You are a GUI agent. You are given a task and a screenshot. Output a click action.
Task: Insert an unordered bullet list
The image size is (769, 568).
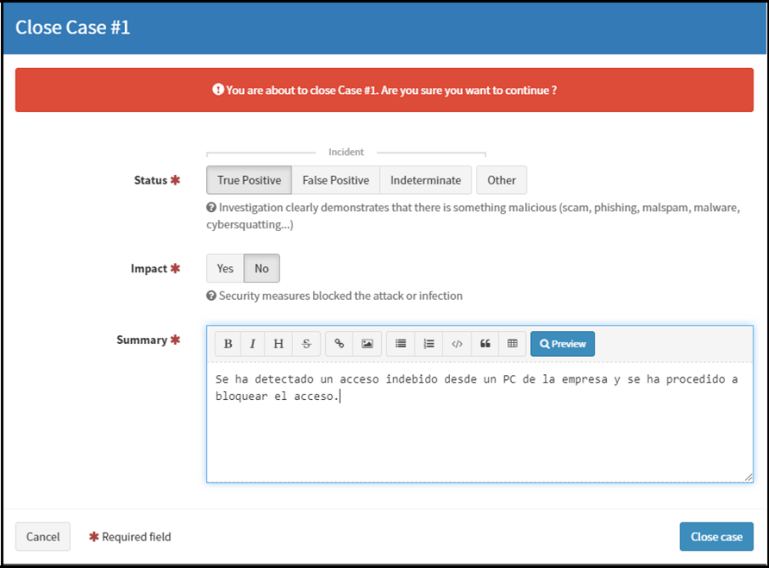click(x=399, y=343)
